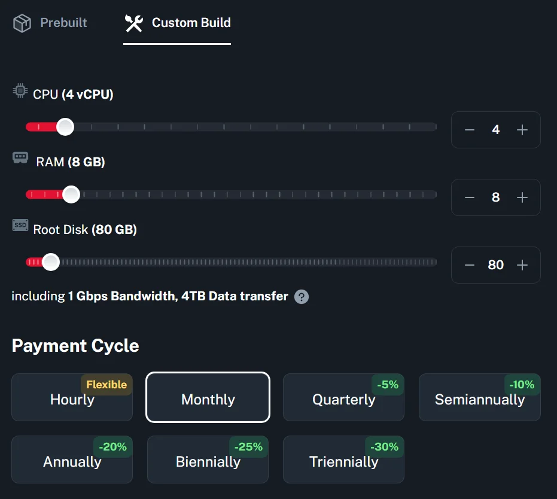Decrease RAM with minus button

(470, 197)
